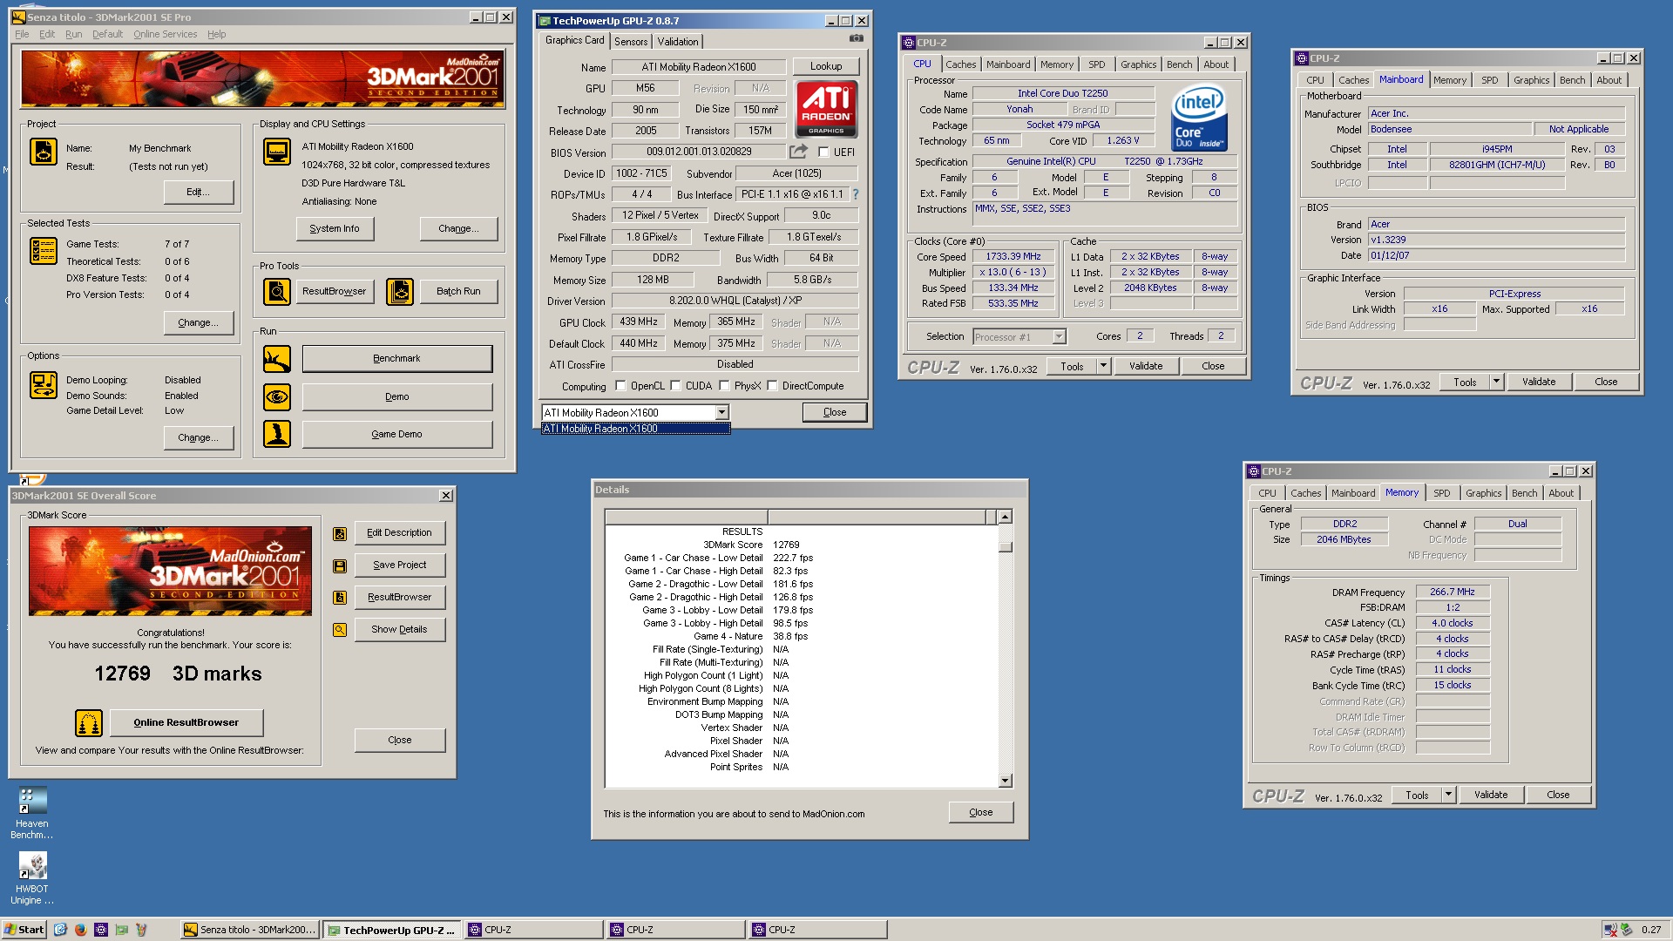Click the ATI Radeon graphics logo
Image resolution: width=1673 pixels, height=941 pixels.
(826, 109)
